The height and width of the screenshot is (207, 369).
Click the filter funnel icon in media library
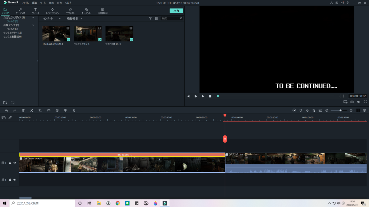(150, 18)
